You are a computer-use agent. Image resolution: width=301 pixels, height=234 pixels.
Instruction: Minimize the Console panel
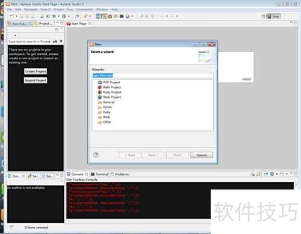291,173
